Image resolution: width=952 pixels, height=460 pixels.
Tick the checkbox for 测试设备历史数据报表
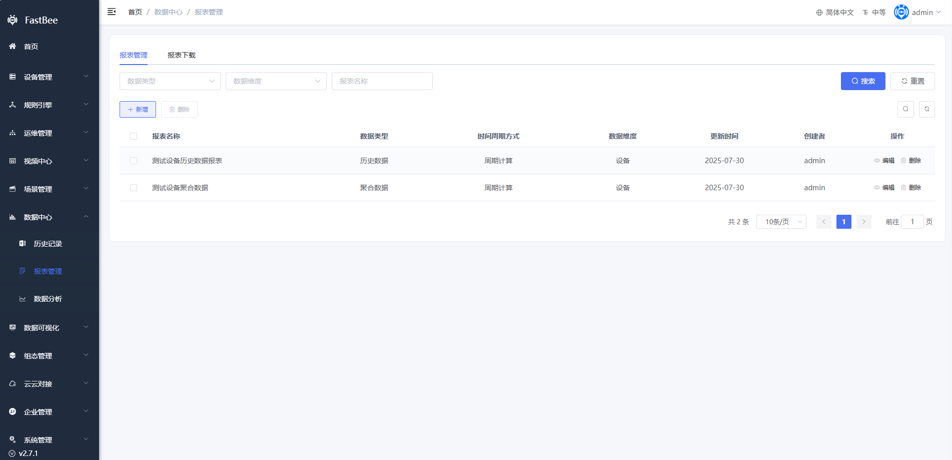tap(134, 161)
